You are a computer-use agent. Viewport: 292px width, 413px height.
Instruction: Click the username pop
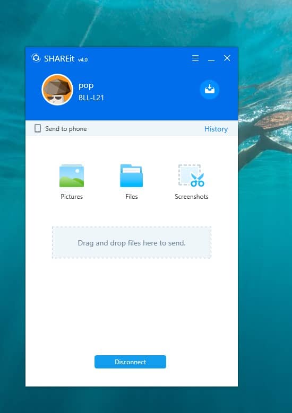click(86, 86)
